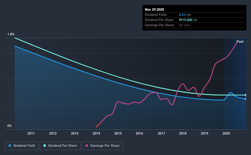The width and height of the screenshot is (251, 155).
Task: Click the ₩15.000 dividend per share value
Action: pyautogui.click(x=186, y=20)
